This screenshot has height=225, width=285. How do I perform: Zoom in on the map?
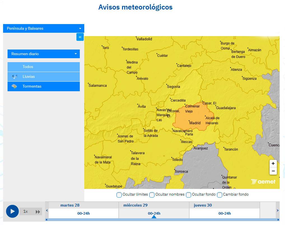coord(273,163)
